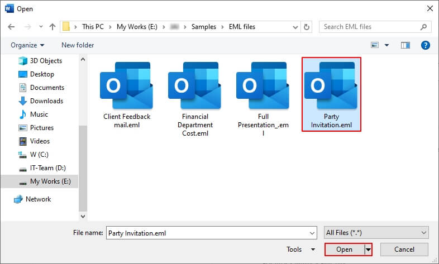
Task: Expand chevron after Samples breadcrumb
Action: [x=222, y=27]
